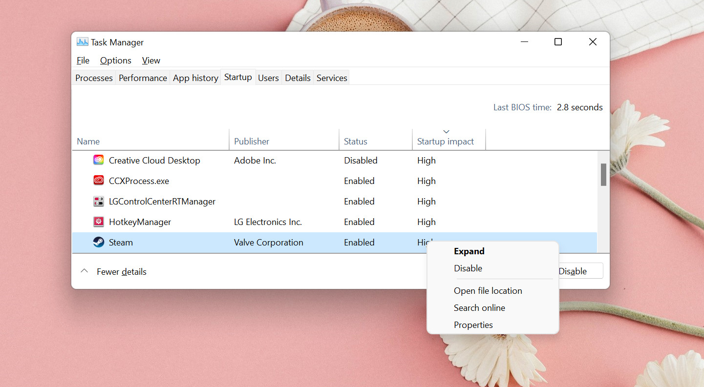Expand Steam in the context menu
Screen dimensions: 704x387
[x=469, y=251]
